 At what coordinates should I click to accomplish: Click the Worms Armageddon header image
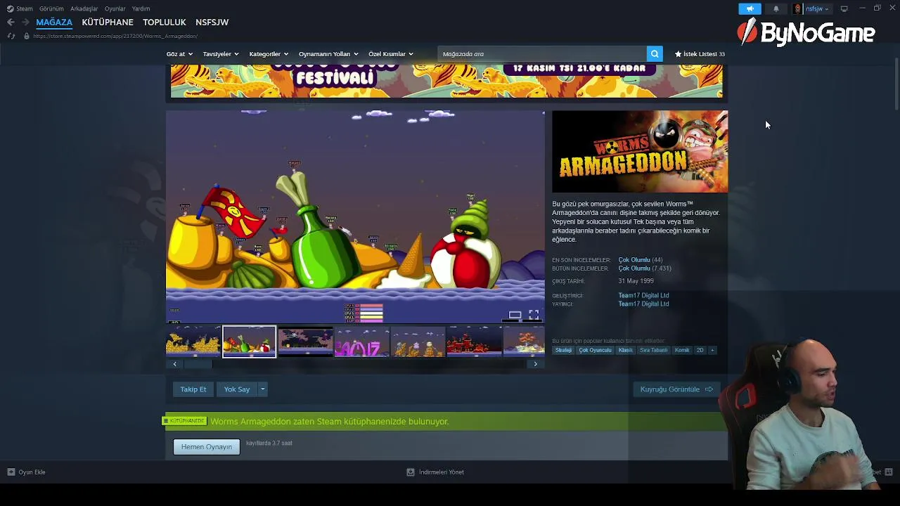tap(640, 151)
